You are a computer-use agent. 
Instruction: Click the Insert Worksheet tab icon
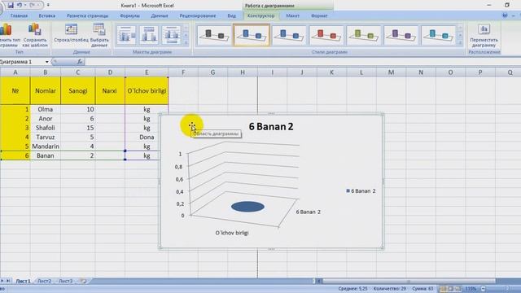point(83,281)
